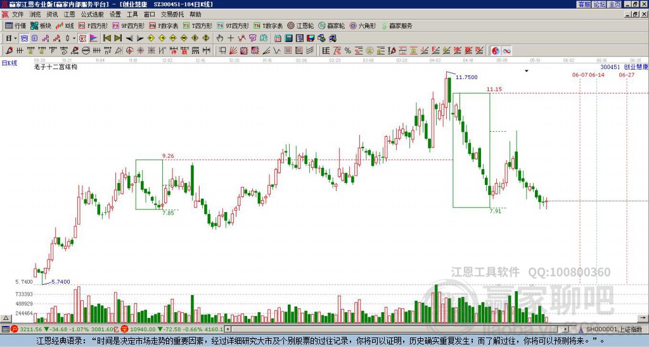Click the right arrow button beside volume
Image resolution: width=649 pixels, height=347 pixels.
point(644,318)
